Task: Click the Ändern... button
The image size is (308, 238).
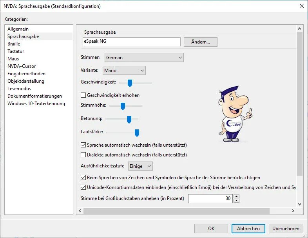Action: 201,42
